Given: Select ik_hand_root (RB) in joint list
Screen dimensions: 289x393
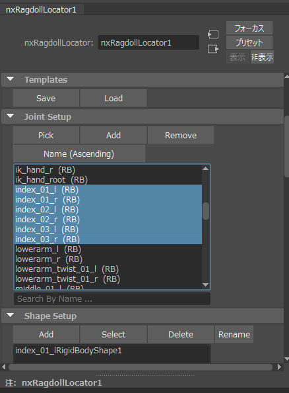Looking at the screenshot, I should 108,180.
